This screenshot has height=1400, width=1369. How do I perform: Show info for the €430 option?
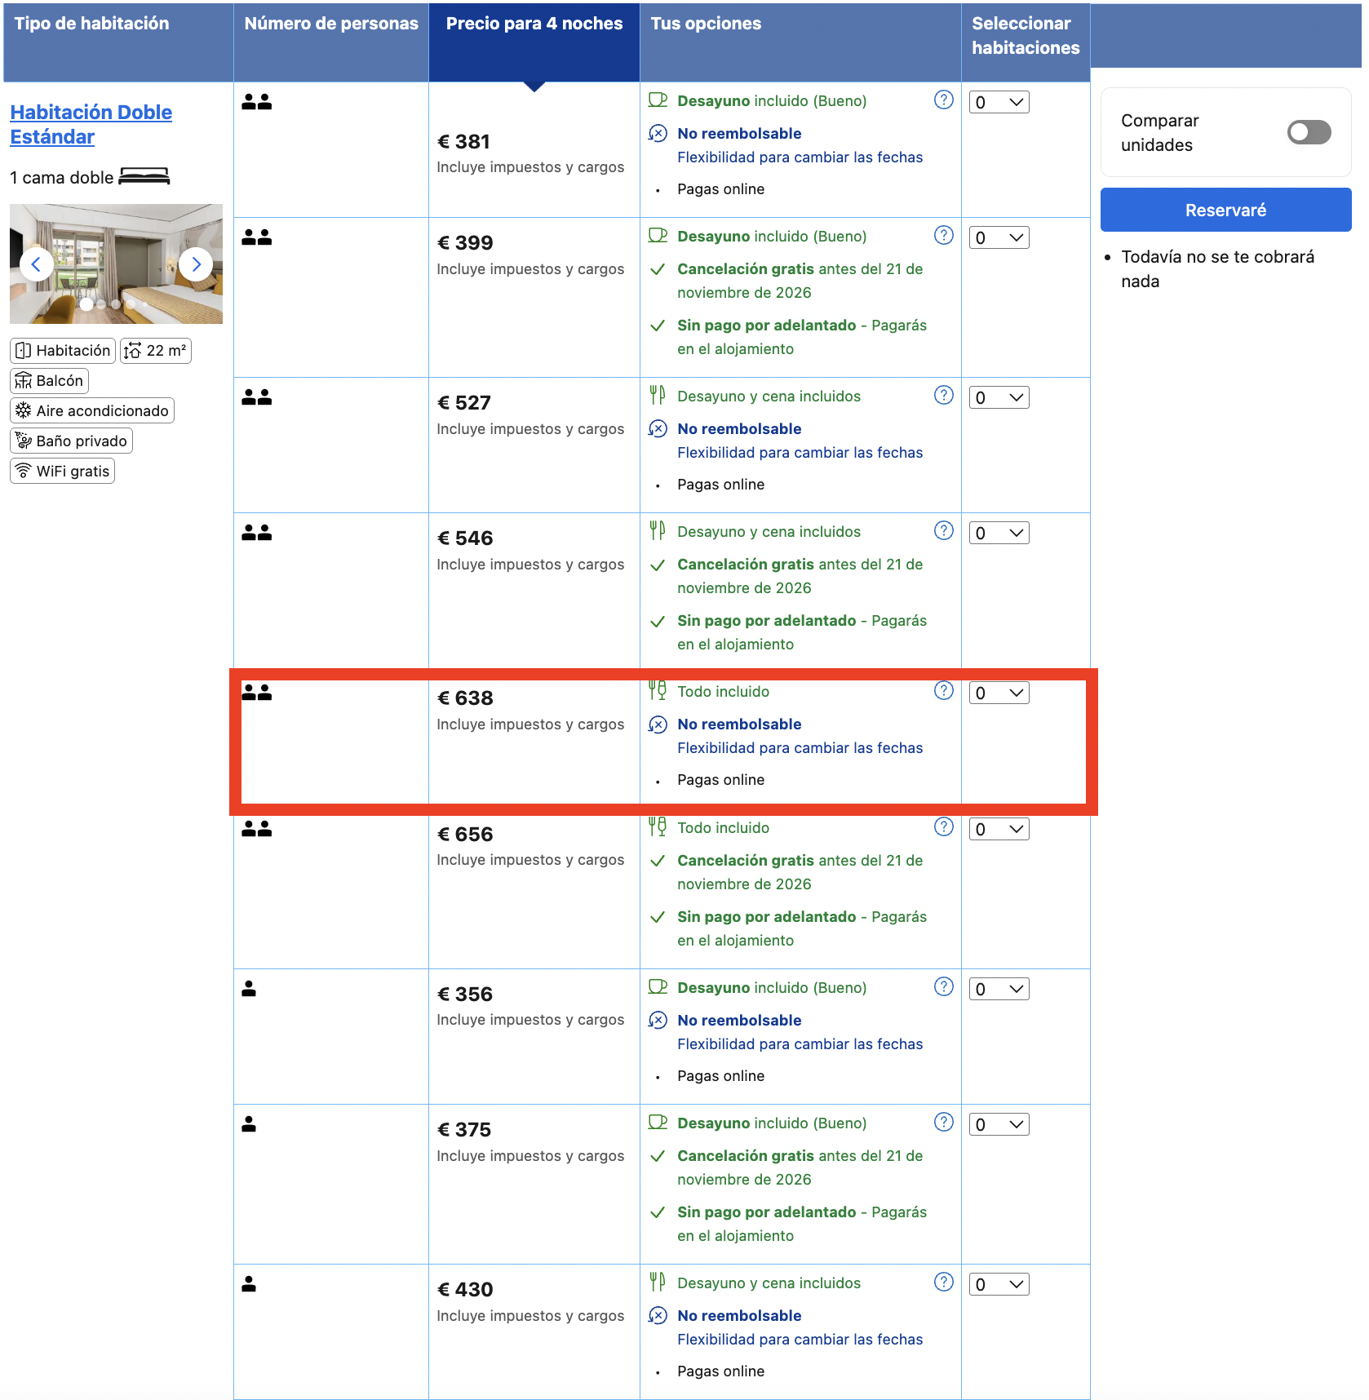(943, 1283)
